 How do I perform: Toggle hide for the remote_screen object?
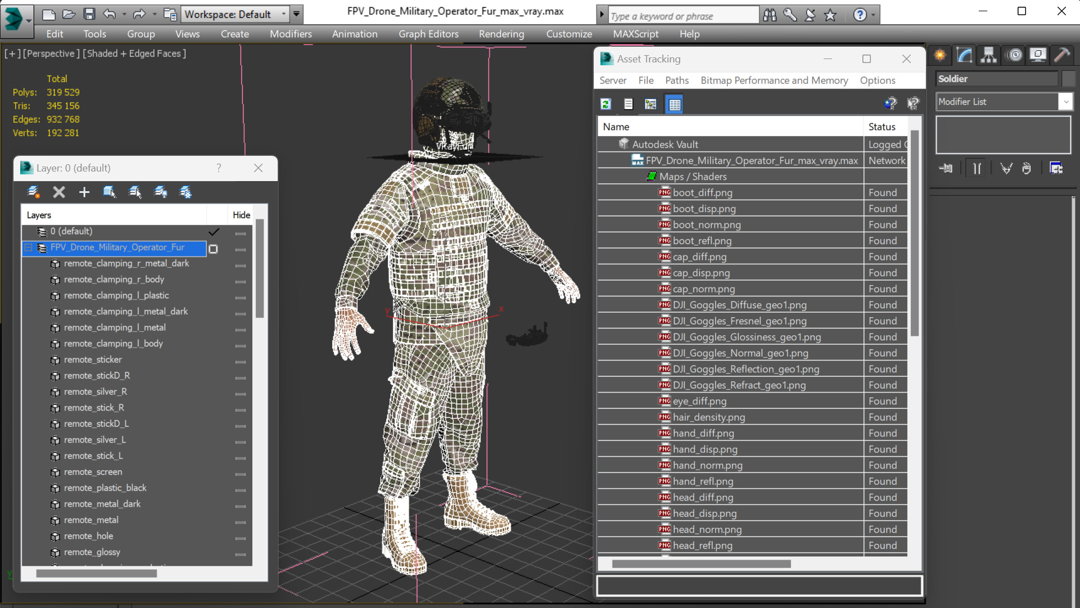pos(241,472)
